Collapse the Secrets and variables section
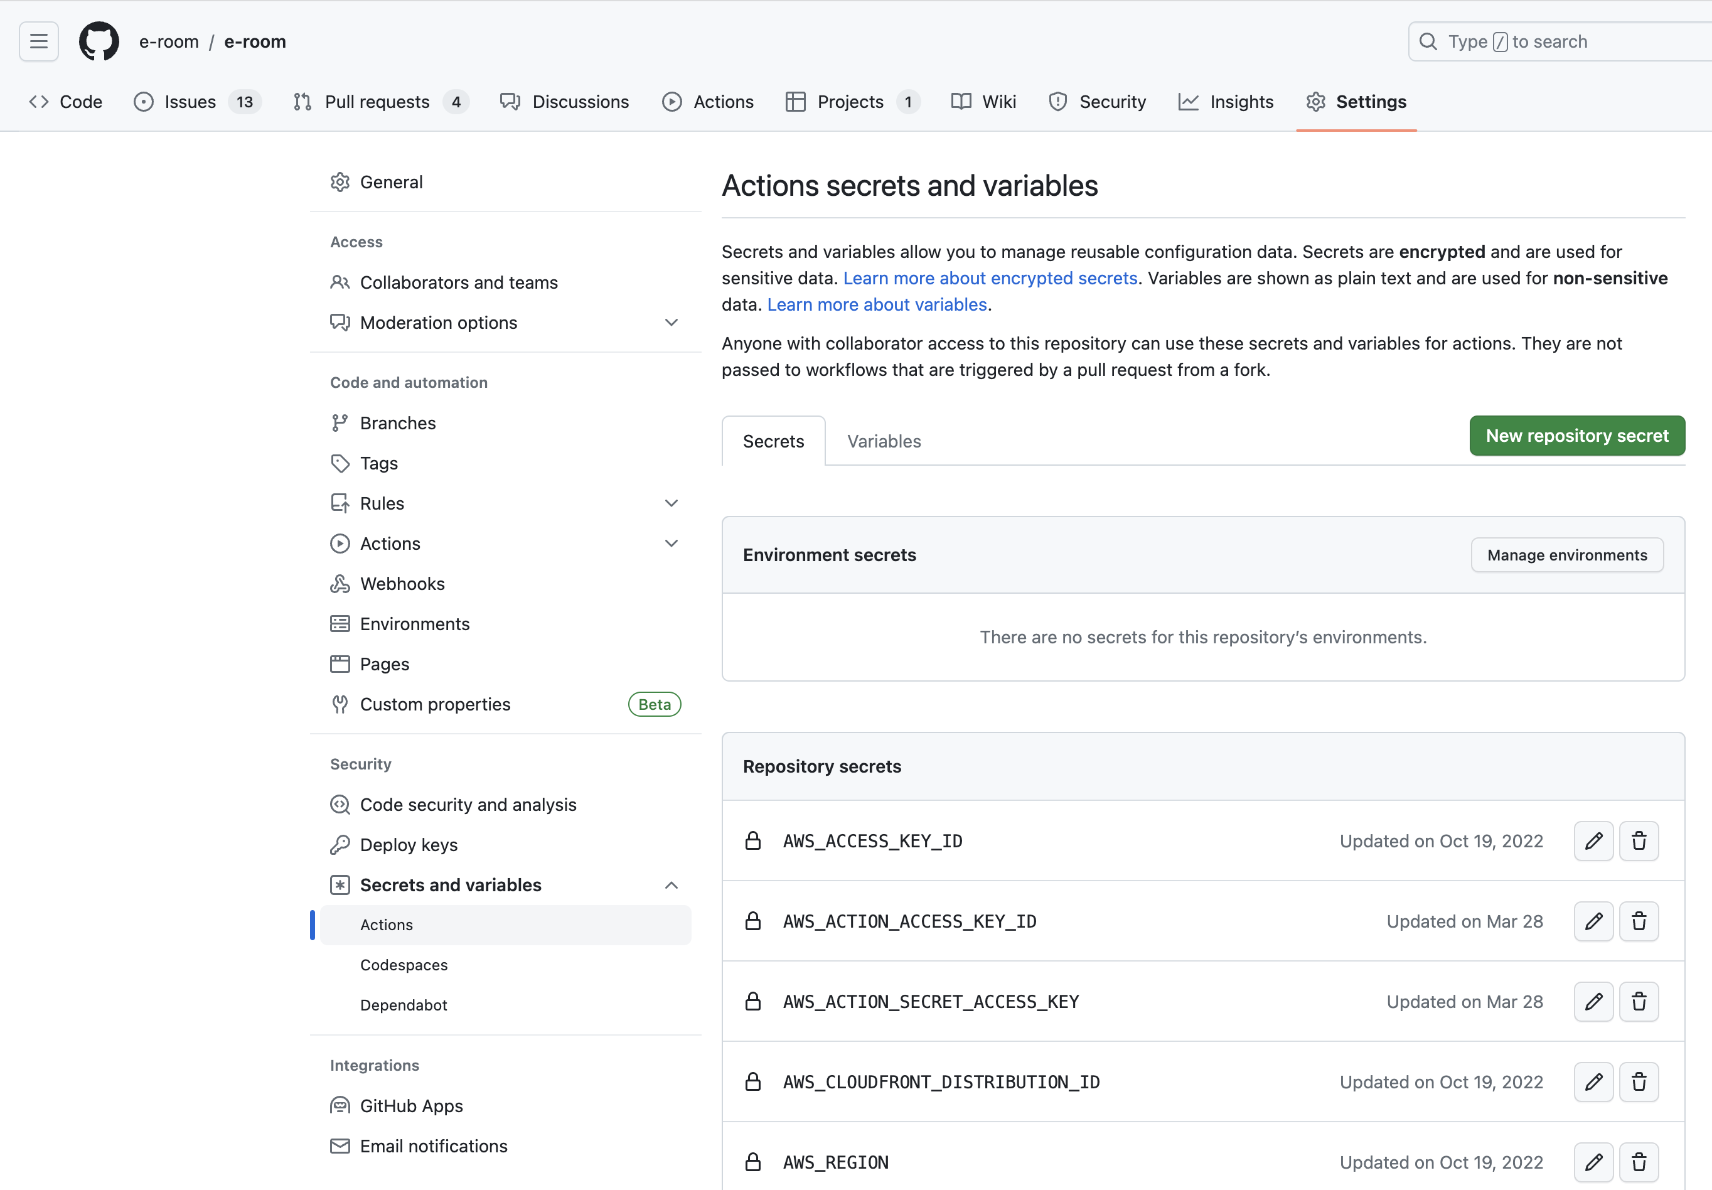This screenshot has width=1712, height=1190. 670,885
